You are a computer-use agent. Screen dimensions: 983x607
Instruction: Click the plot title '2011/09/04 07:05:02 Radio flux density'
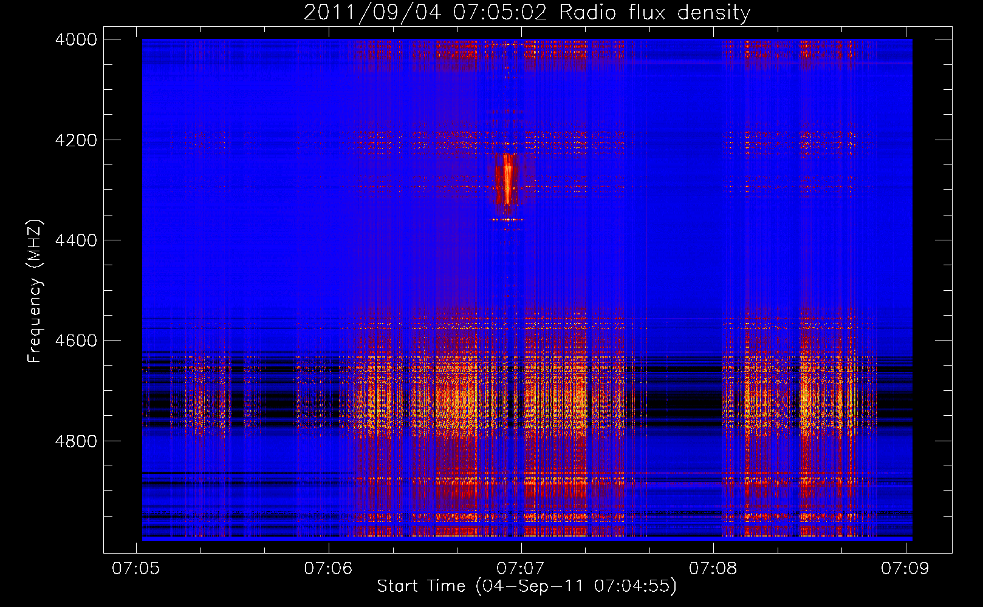click(527, 12)
